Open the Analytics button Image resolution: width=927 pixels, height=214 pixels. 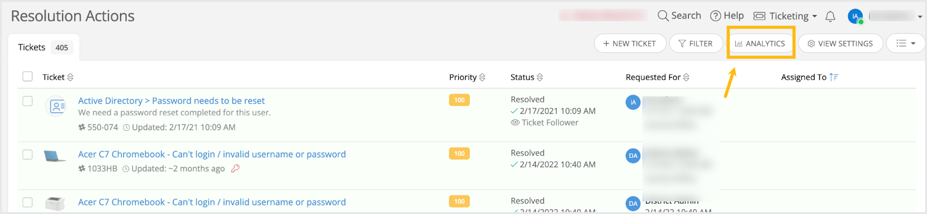760,43
